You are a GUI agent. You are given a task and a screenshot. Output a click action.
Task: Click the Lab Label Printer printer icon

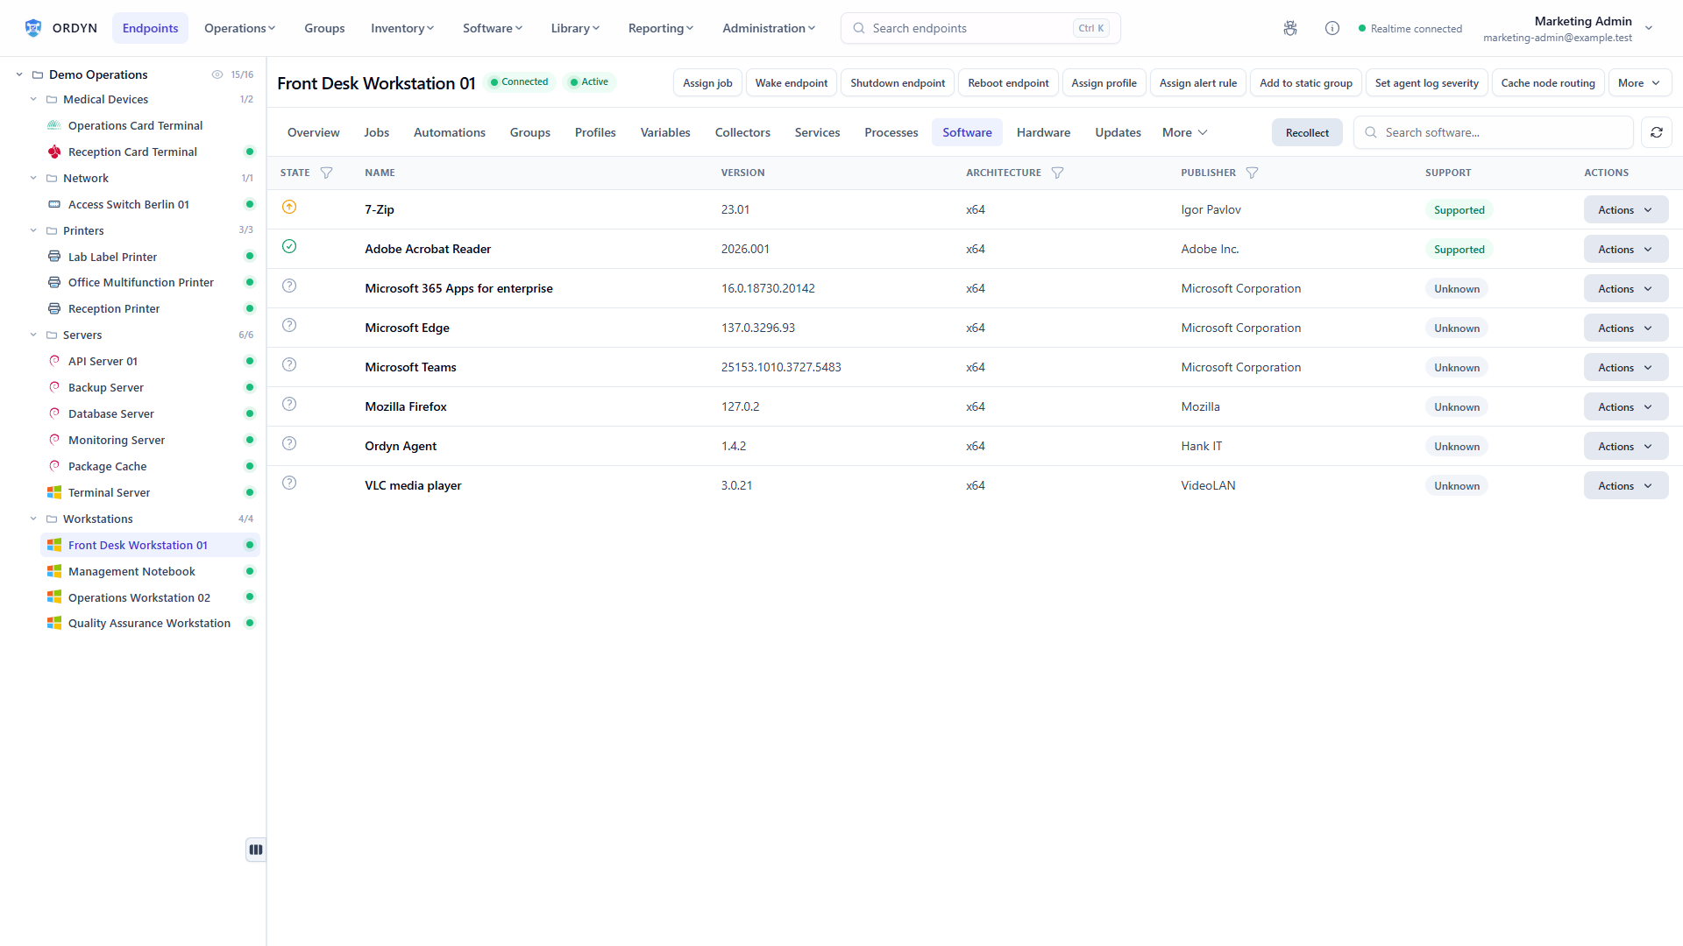tap(54, 257)
